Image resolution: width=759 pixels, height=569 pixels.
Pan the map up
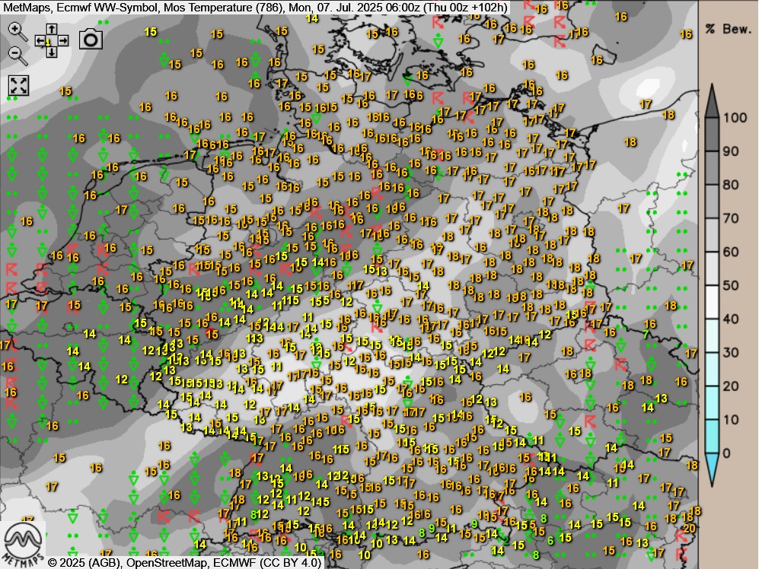click(x=52, y=30)
